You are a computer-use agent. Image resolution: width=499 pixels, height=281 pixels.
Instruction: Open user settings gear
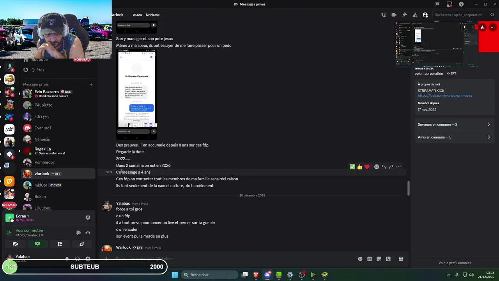coord(88,258)
